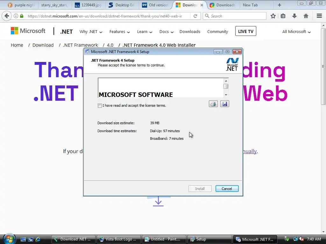Open the downloads arrow icon in the toolbar

(x=294, y=16)
